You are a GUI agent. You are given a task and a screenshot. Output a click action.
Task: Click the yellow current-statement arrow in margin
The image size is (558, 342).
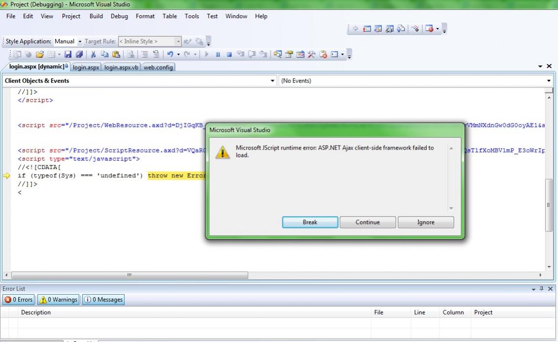click(6, 176)
